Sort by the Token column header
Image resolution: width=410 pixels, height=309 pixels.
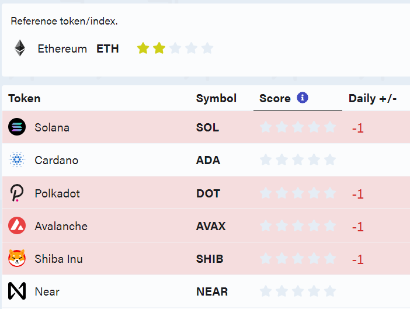point(25,98)
